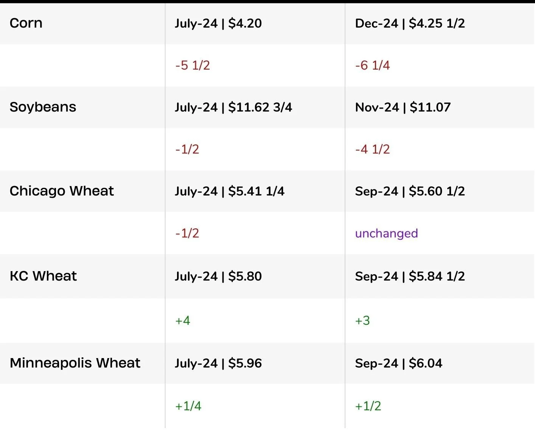Select the red -5 1/2 corn change

193,65
